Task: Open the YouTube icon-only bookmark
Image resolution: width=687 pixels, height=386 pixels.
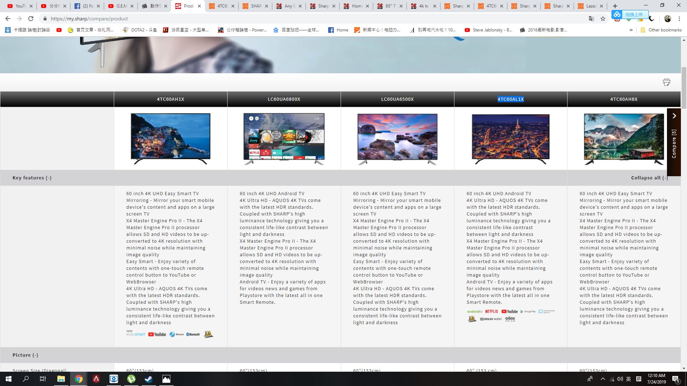Action: coord(59,30)
